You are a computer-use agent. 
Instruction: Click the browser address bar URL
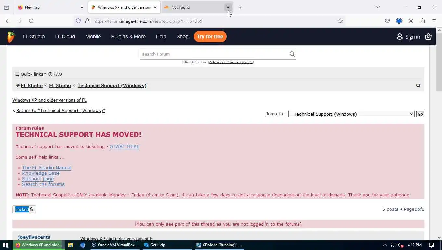click(148, 21)
